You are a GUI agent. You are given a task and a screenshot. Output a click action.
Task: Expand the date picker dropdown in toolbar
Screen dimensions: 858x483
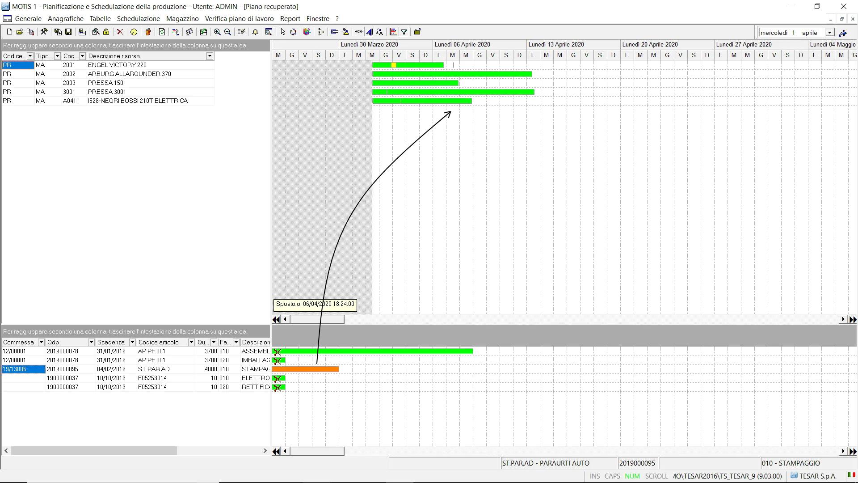829,33
